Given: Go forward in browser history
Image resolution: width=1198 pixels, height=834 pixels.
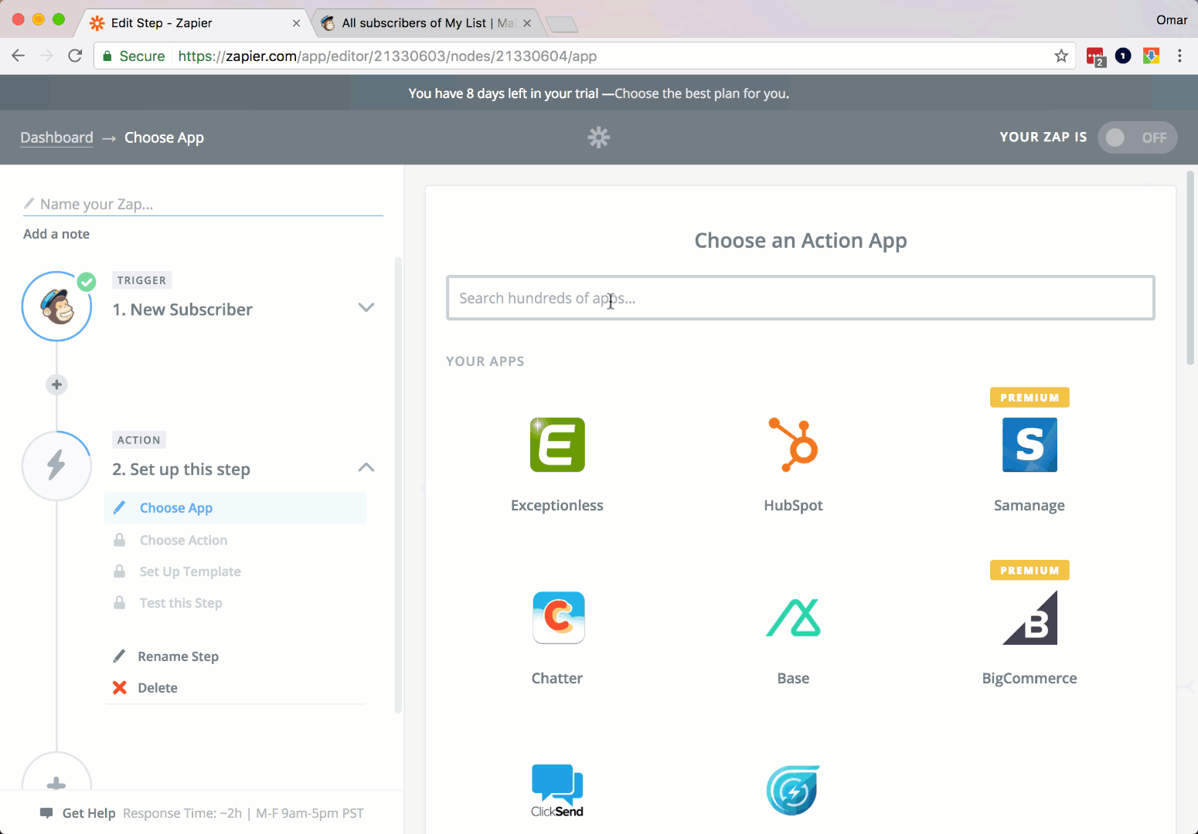Looking at the screenshot, I should pos(46,56).
